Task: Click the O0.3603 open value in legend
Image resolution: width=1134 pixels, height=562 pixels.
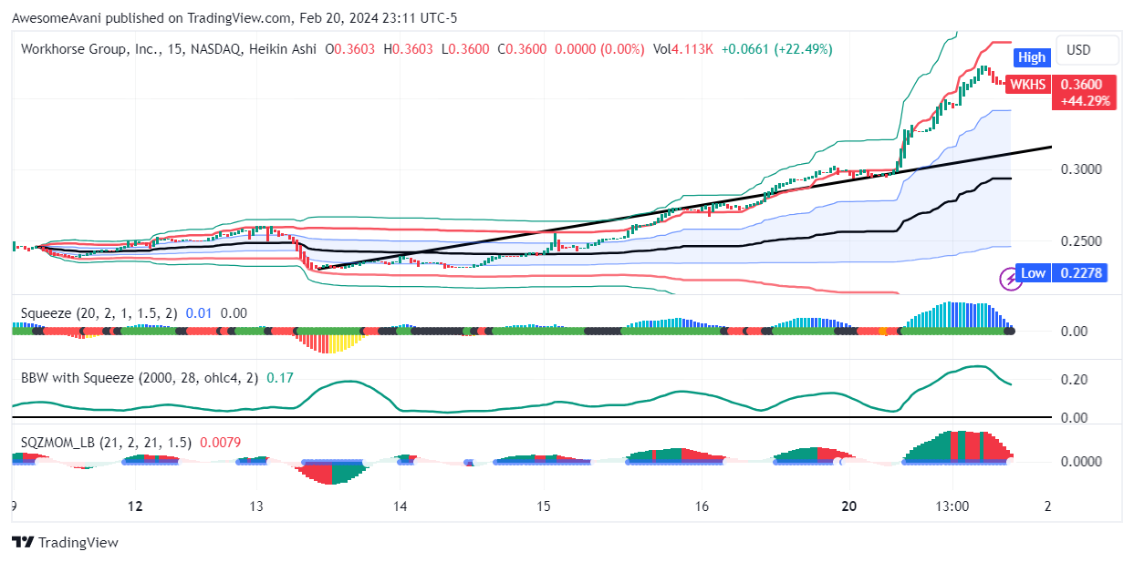Action: 351,49
